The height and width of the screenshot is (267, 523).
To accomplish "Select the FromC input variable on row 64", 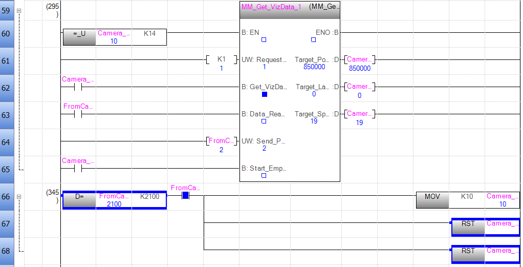I will (x=222, y=141).
